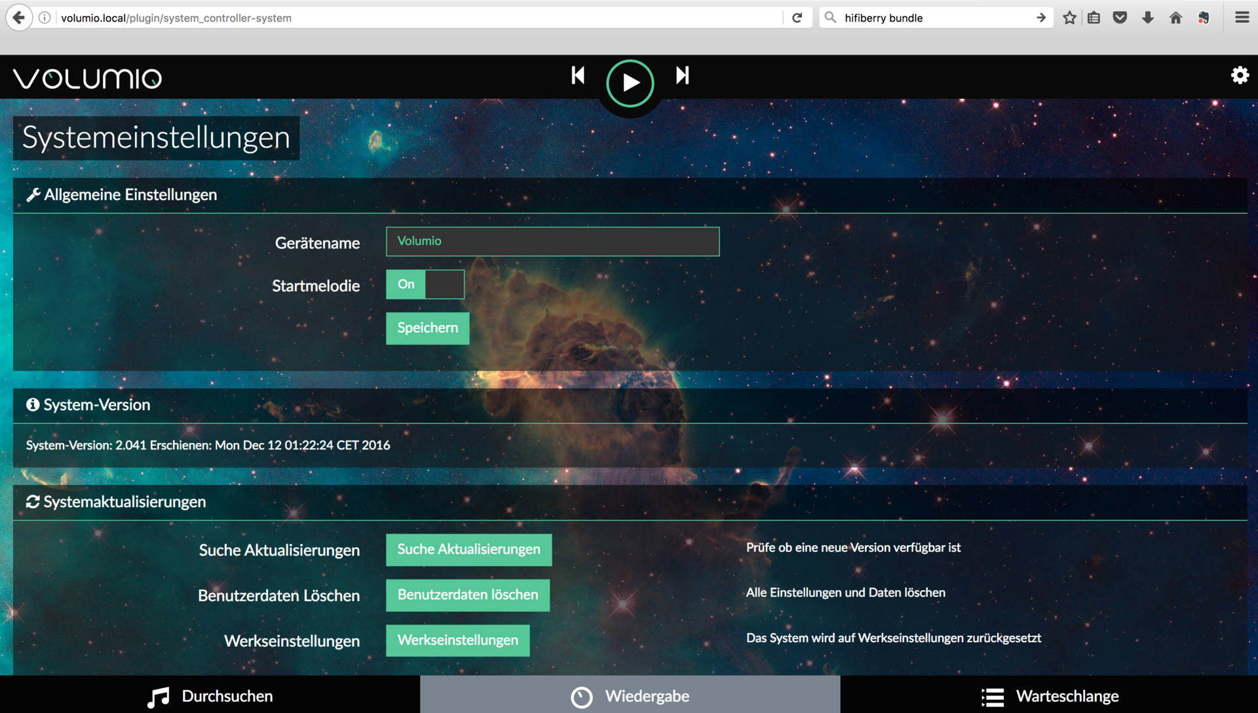
Task: Toggle the Startmelodie switch off
Action: click(425, 284)
